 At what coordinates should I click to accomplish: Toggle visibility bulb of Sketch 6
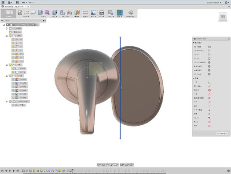(13, 98)
